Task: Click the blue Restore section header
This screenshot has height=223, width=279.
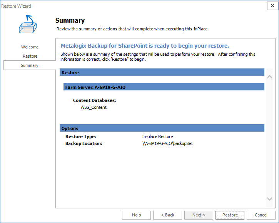Action: point(162,72)
